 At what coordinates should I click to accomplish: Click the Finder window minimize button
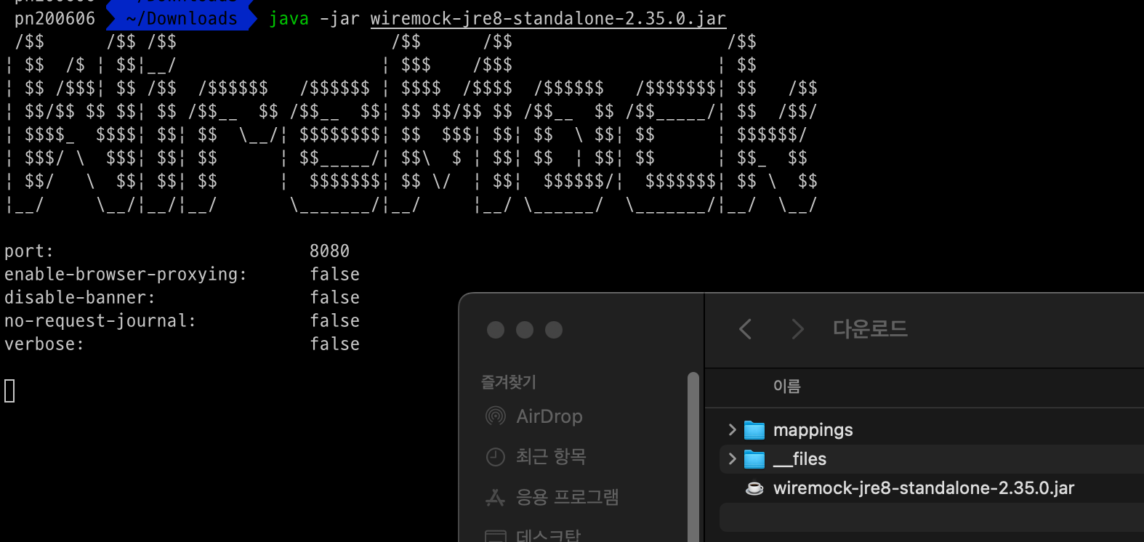point(525,330)
